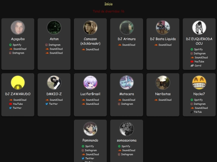This screenshot has width=217, height=162.
Task: Click the TikTok icon under Nycko7
Action: [x=192, y=112]
